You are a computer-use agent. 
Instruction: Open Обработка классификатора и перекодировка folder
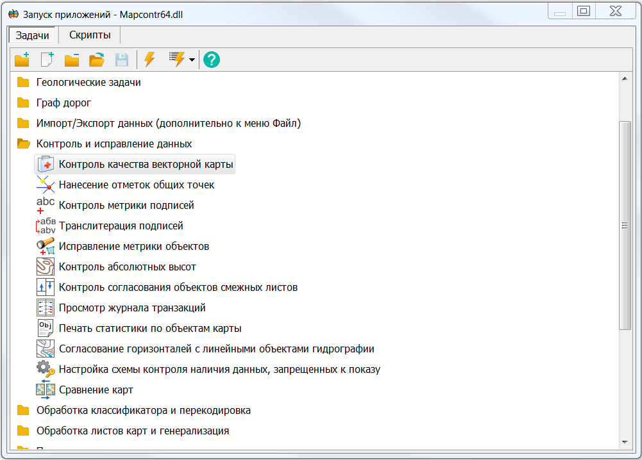coord(143,410)
